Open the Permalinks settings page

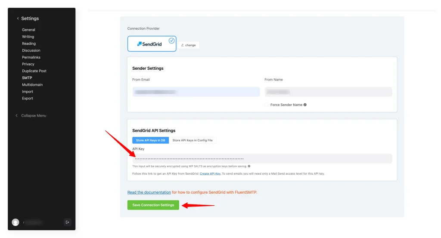[31, 57]
